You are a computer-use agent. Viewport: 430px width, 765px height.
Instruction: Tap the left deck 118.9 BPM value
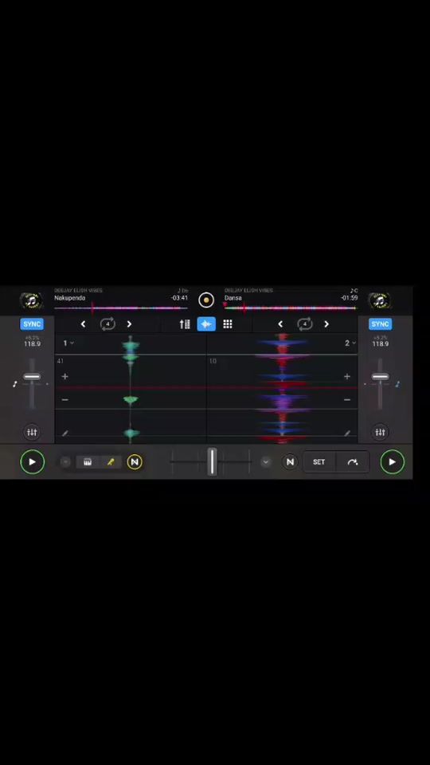[x=32, y=344]
